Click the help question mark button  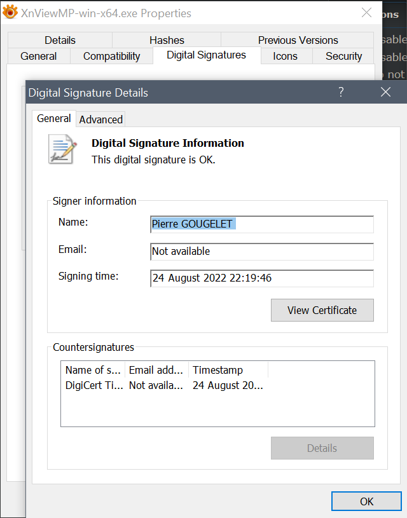click(341, 92)
